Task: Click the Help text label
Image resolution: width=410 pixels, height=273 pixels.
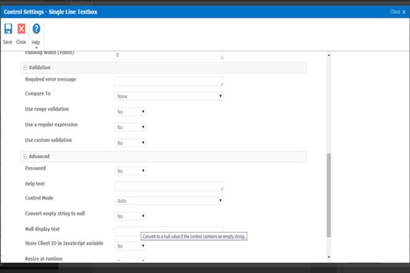Action: [35, 184]
